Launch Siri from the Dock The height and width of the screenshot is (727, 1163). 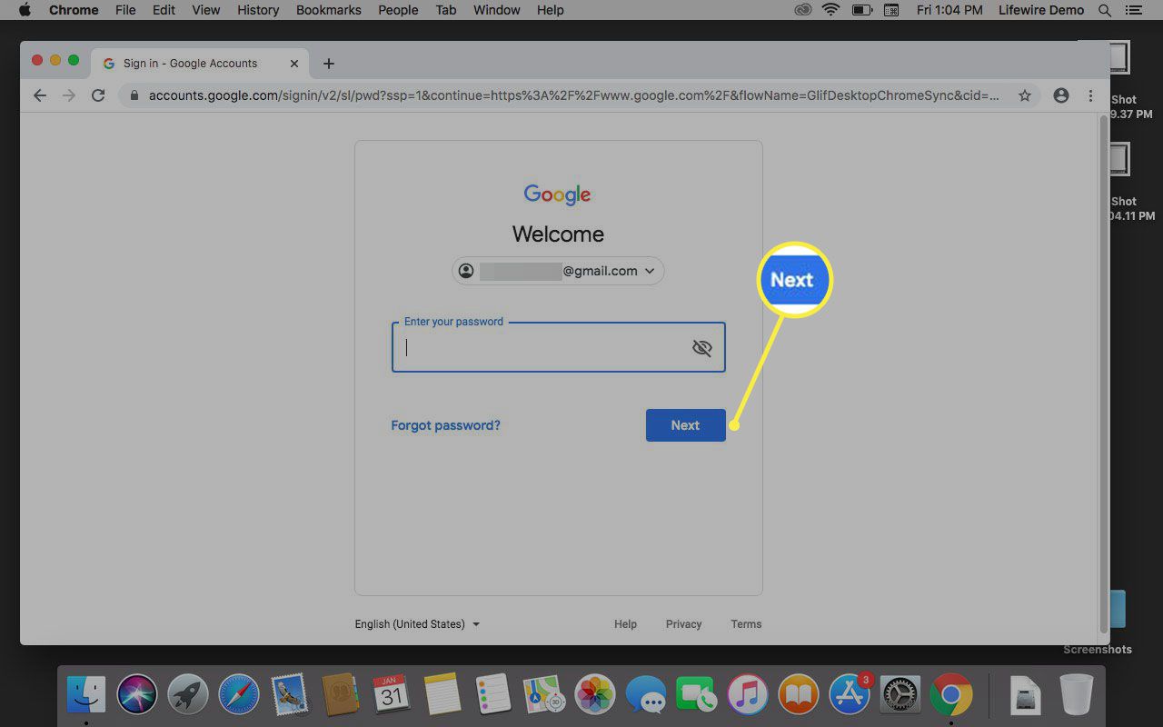click(136, 695)
